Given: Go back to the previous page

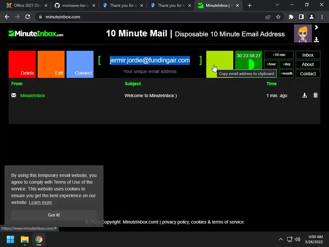Looking at the screenshot, I should point(7,17).
